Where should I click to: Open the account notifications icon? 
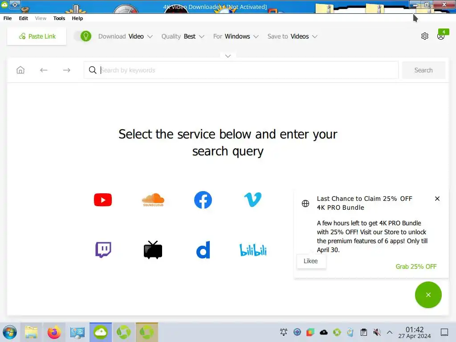coord(441,35)
